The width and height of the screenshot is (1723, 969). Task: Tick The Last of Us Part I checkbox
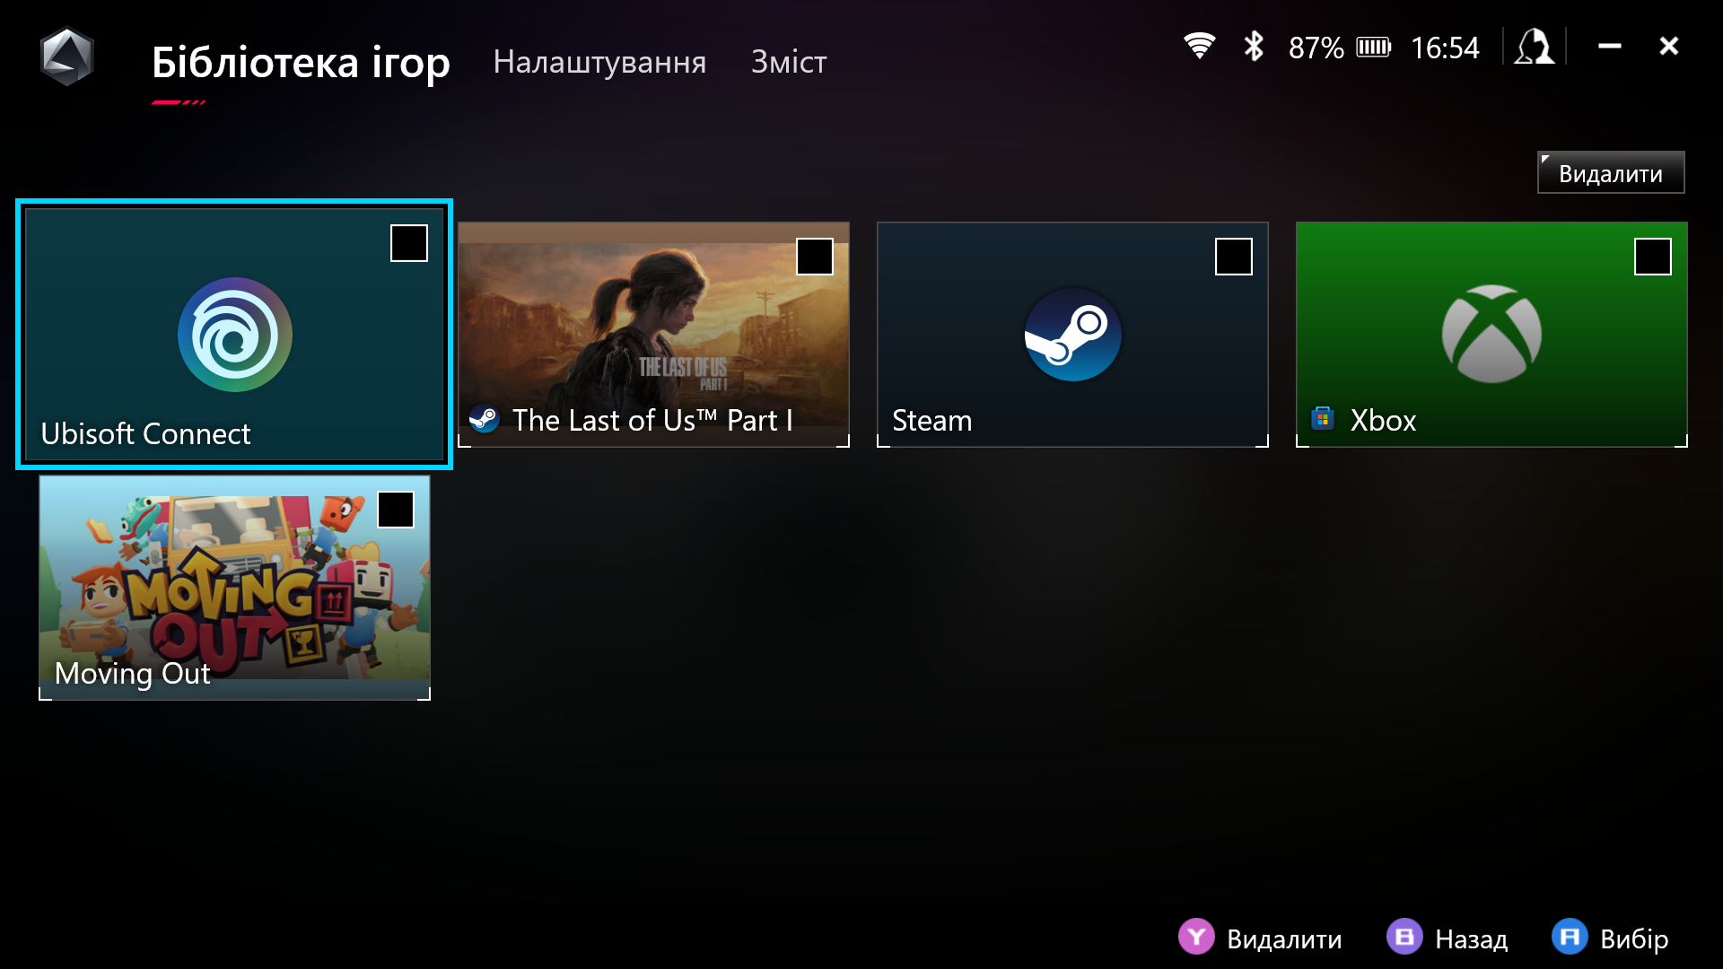click(x=815, y=257)
